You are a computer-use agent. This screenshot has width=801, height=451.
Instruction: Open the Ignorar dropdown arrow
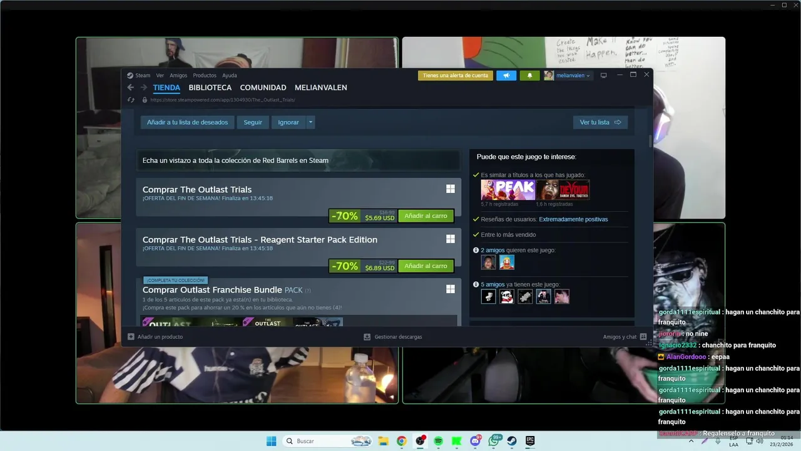point(310,122)
